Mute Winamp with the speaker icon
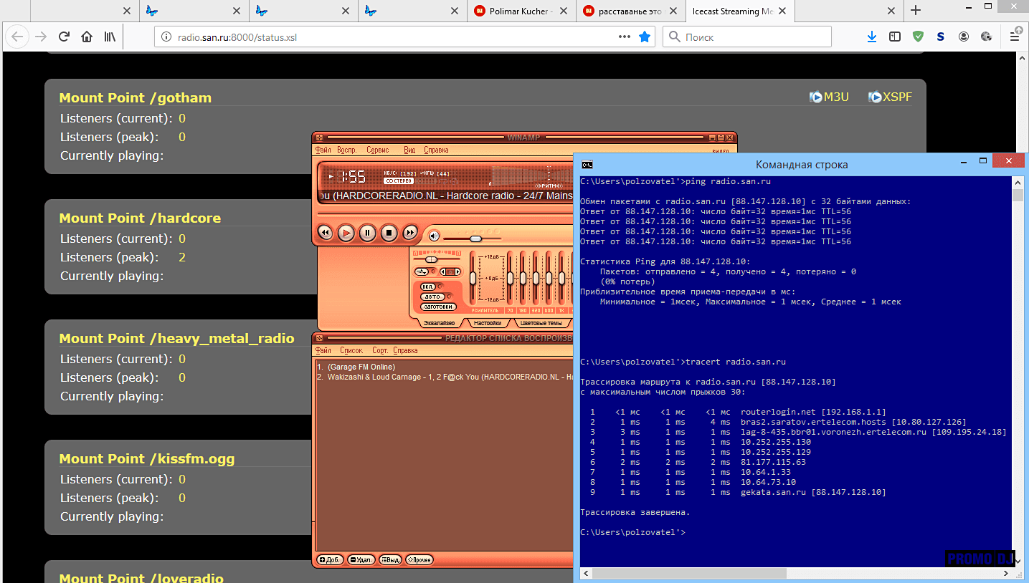 click(434, 236)
